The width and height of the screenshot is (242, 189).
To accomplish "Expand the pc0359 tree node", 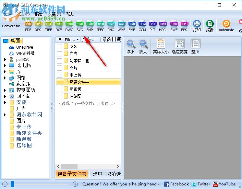I will 5,59.
